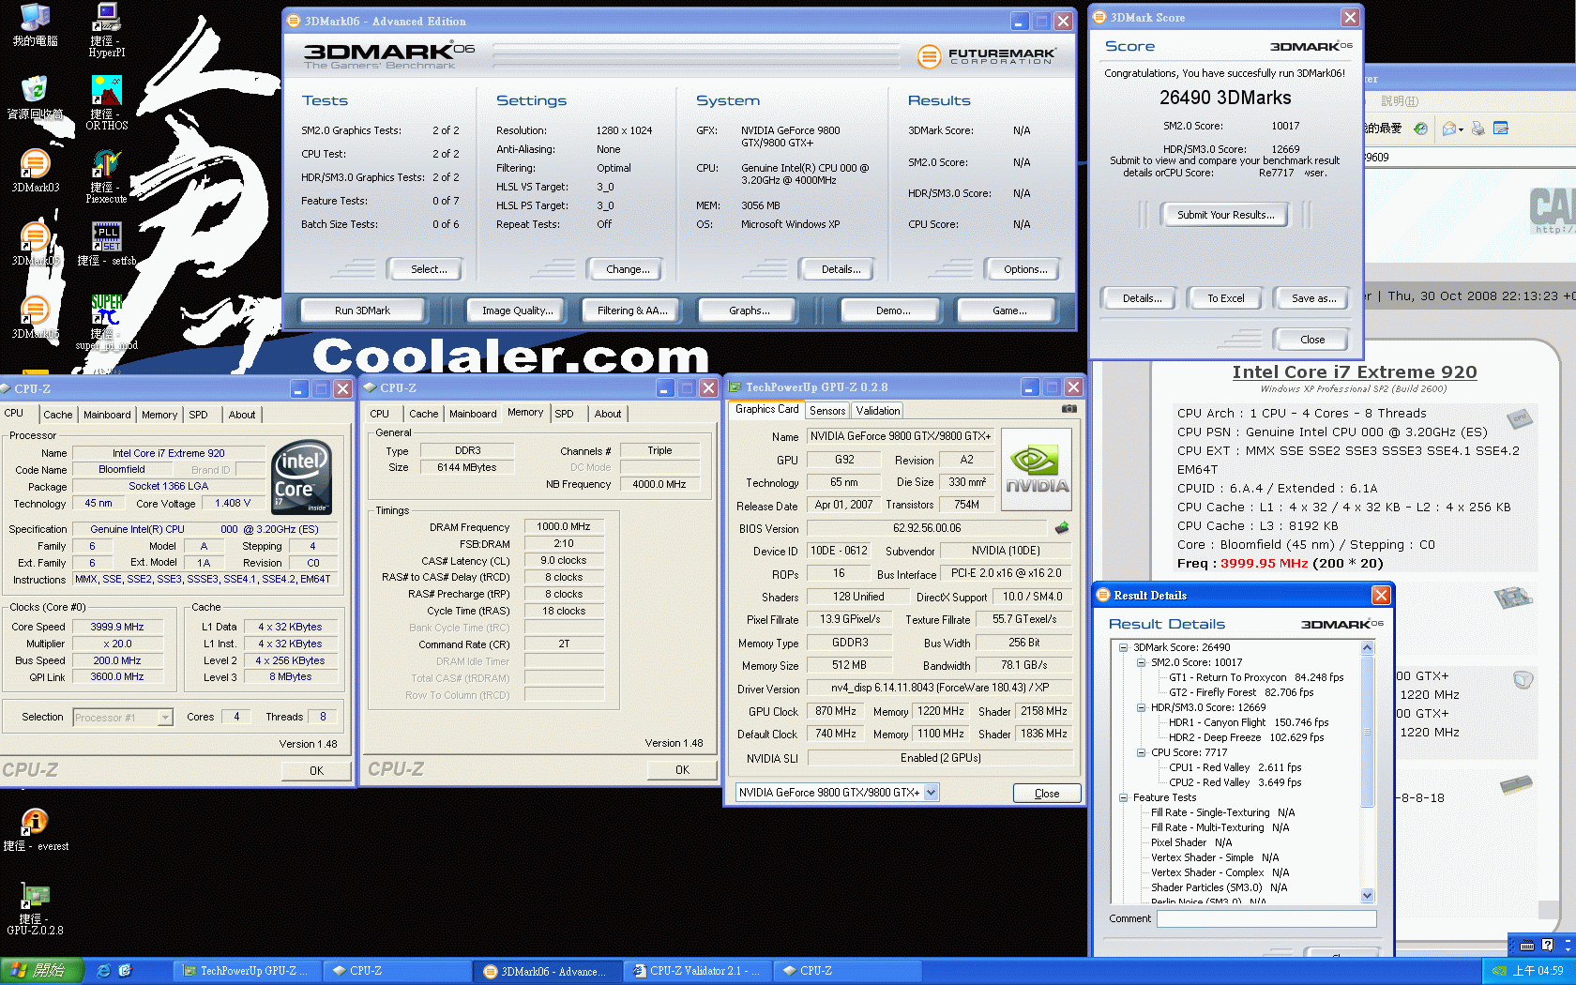Image resolution: width=1576 pixels, height=985 pixels.
Task: Open the Cache tab in middle CPU-Z window
Action: [x=423, y=414]
